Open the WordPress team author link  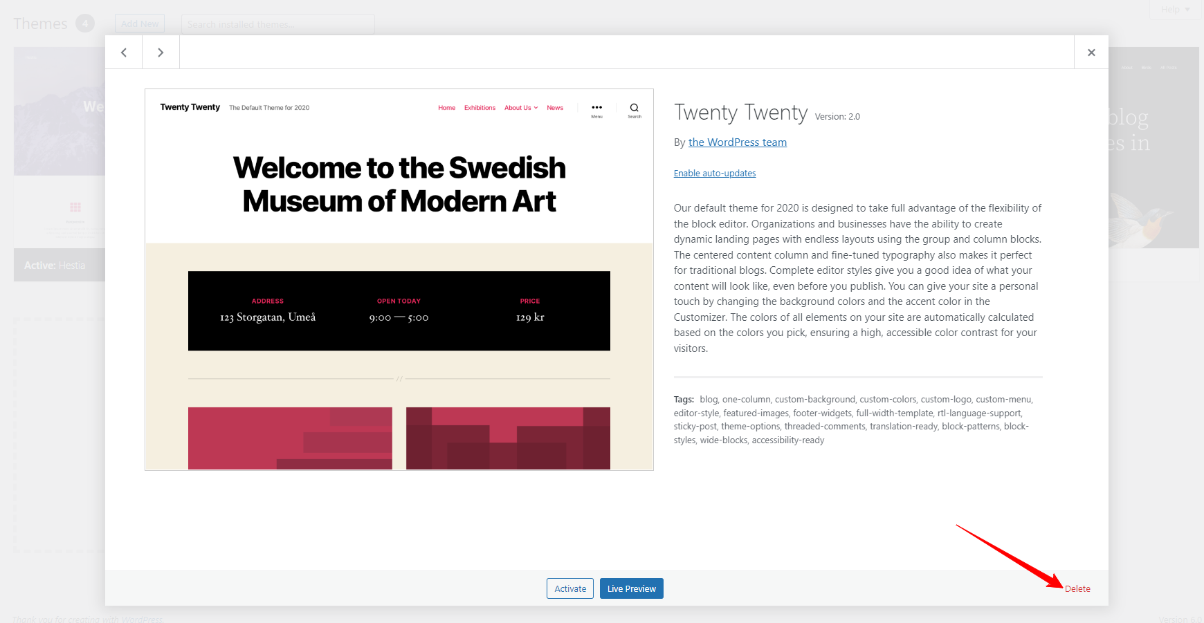pyautogui.click(x=738, y=142)
